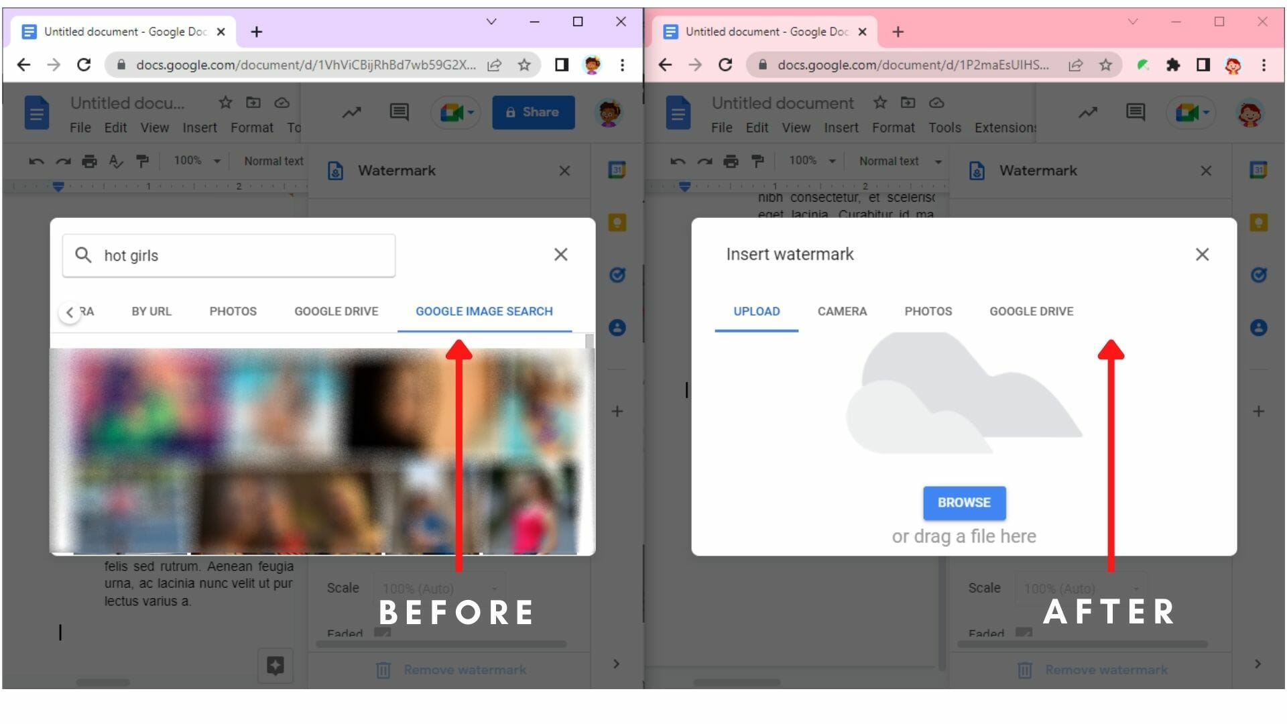
Task: Select the Paint format tool
Action: 142,161
